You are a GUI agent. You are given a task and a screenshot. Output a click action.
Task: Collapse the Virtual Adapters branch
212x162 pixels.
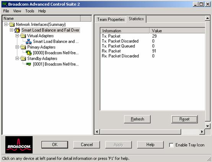pos(17,36)
